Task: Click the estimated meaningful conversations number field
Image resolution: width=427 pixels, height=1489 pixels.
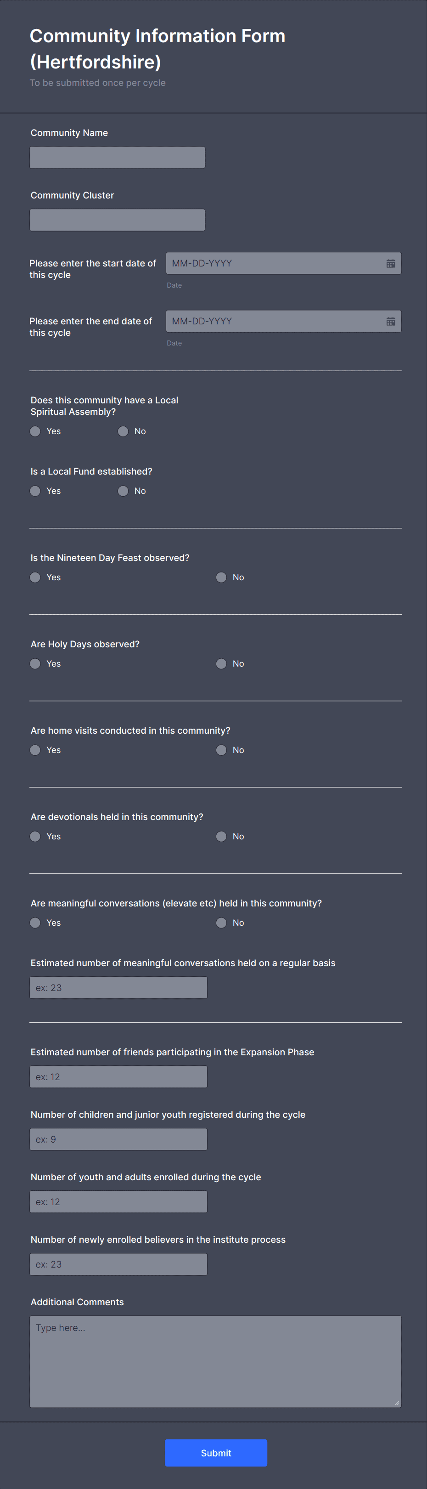Action: coord(118,987)
